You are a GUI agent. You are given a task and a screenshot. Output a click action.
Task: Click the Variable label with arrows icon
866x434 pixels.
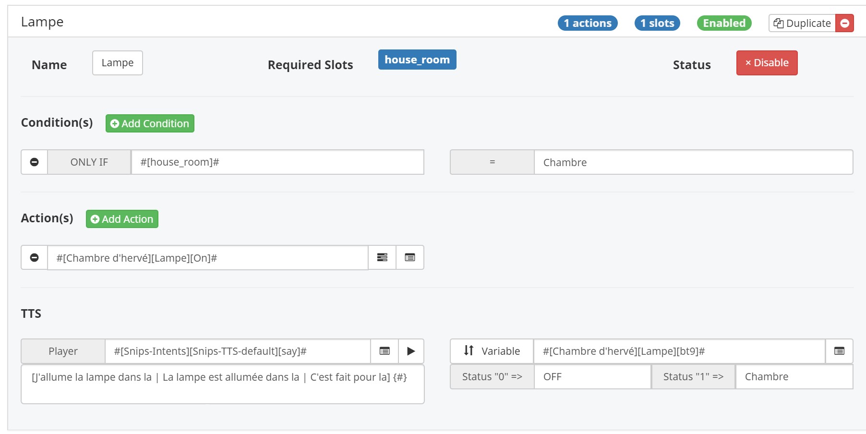(x=492, y=351)
